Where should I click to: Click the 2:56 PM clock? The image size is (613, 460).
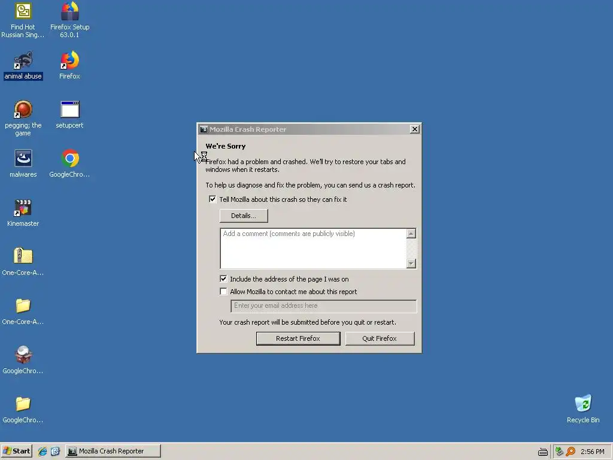click(x=592, y=452)
